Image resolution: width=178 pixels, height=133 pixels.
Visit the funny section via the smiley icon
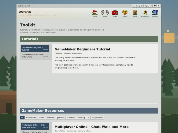(x=125, y=13)
